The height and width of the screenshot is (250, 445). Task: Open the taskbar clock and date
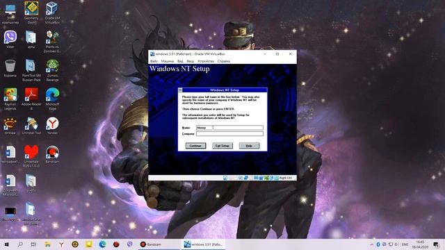420,244
